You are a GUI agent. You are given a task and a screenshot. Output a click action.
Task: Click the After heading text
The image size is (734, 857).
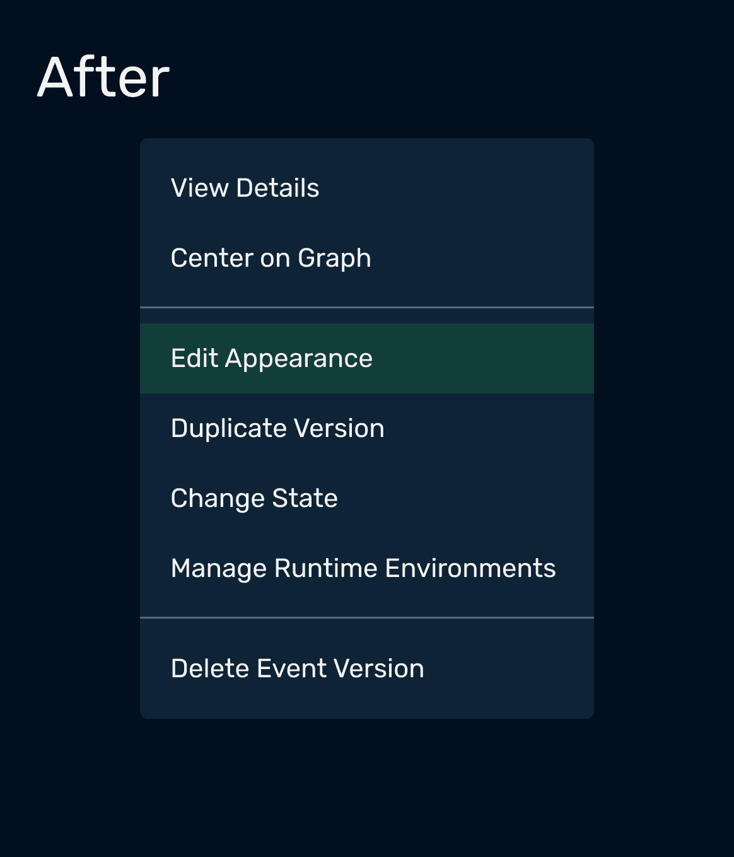click(x=103, y=78)
